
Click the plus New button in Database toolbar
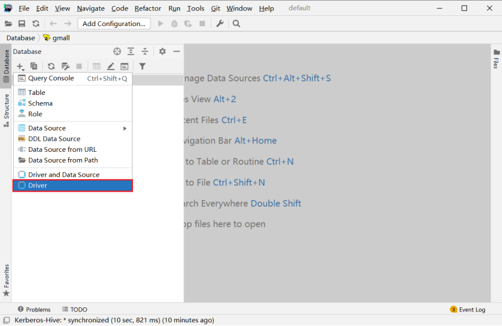[x=20, y=67]
